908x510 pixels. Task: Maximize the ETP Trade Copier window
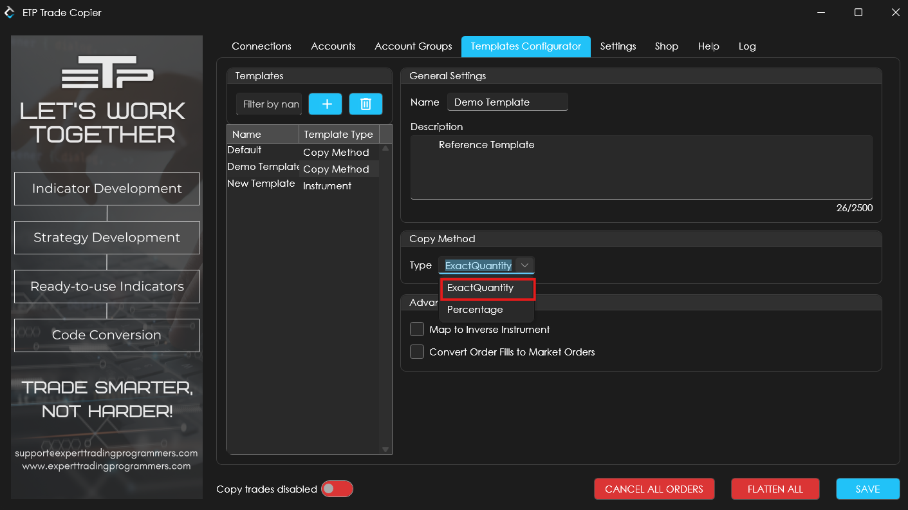[x=858, y=12]
